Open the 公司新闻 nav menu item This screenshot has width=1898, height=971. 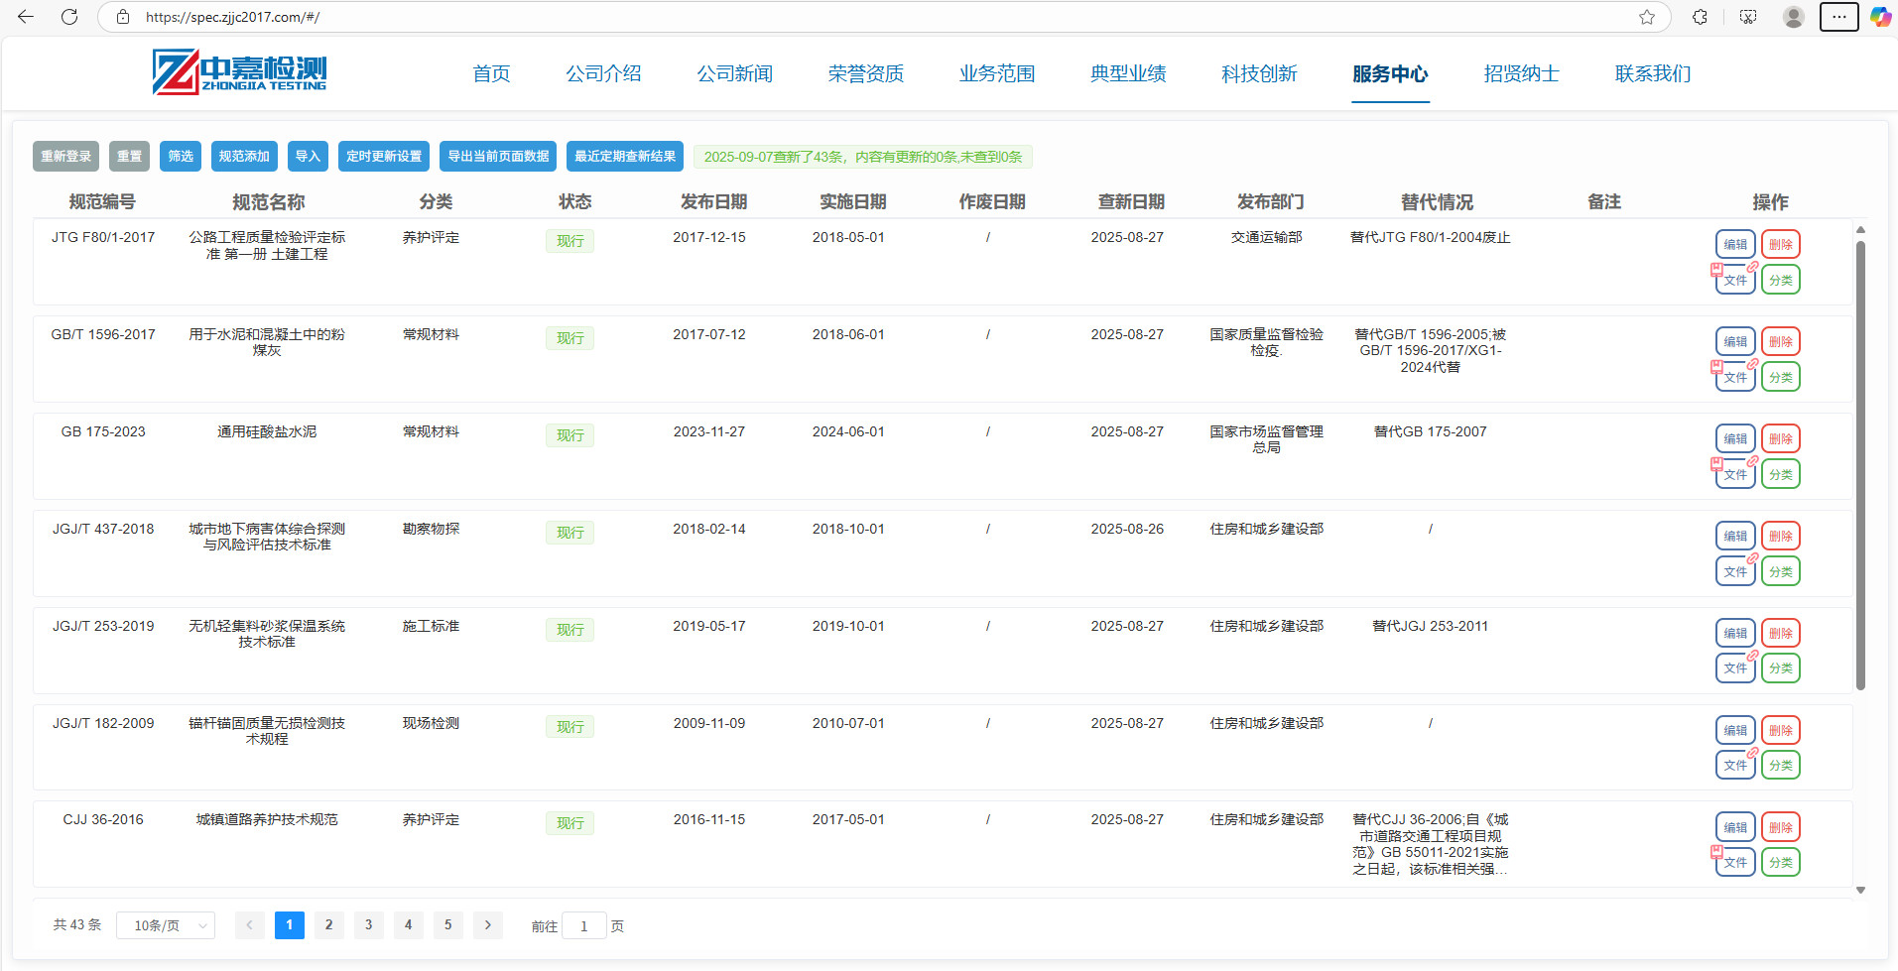pos(734,73)
